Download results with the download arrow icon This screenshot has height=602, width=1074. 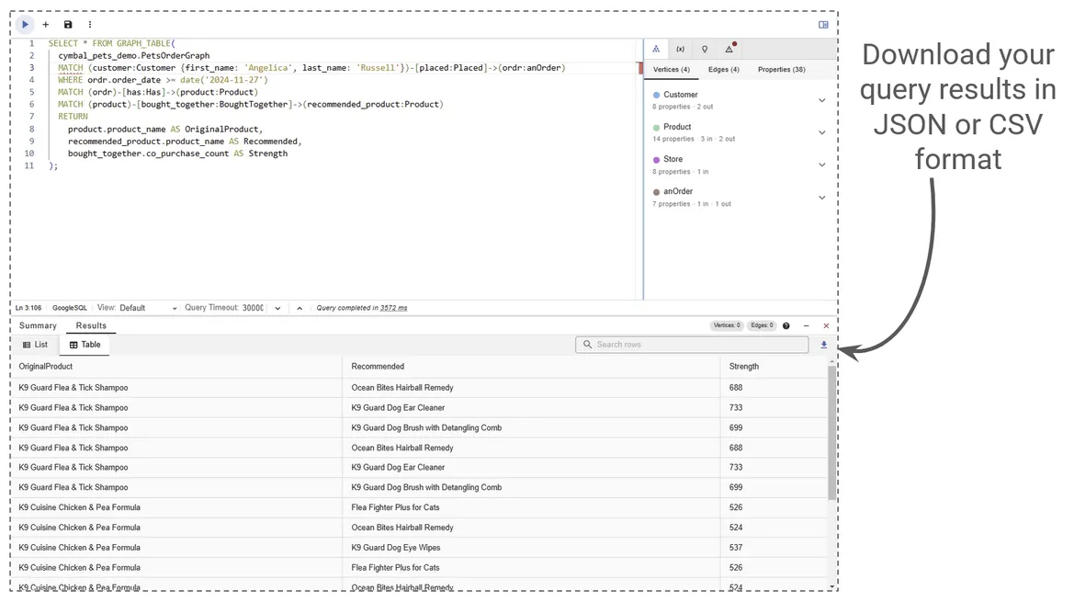click(x=824, y=345)
